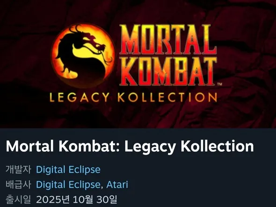
Task: Click the KOLLECTION word in golden subtitle
Action: pyautogui.click(x=167, y=98)
